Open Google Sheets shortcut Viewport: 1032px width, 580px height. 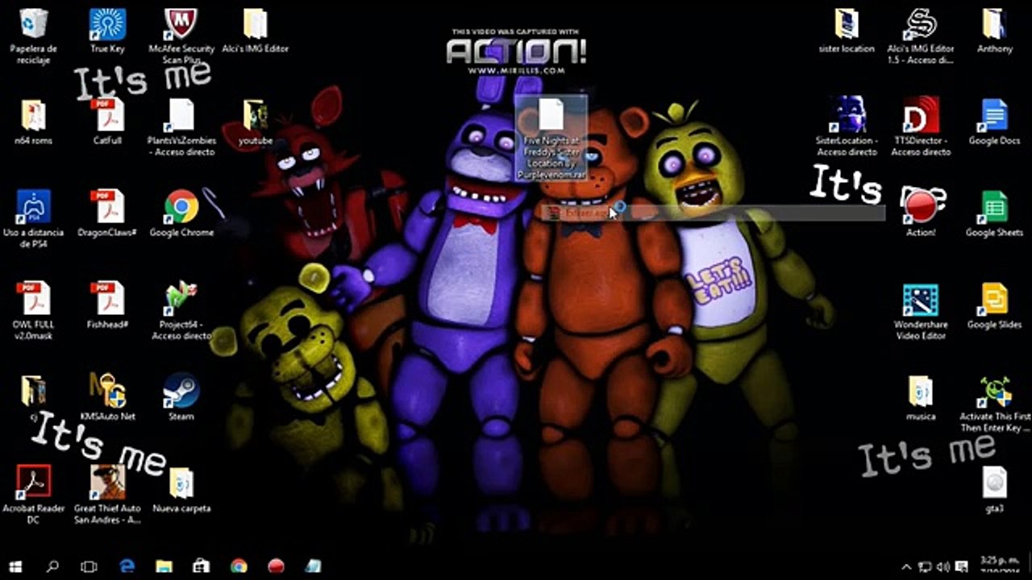(995, 214)
